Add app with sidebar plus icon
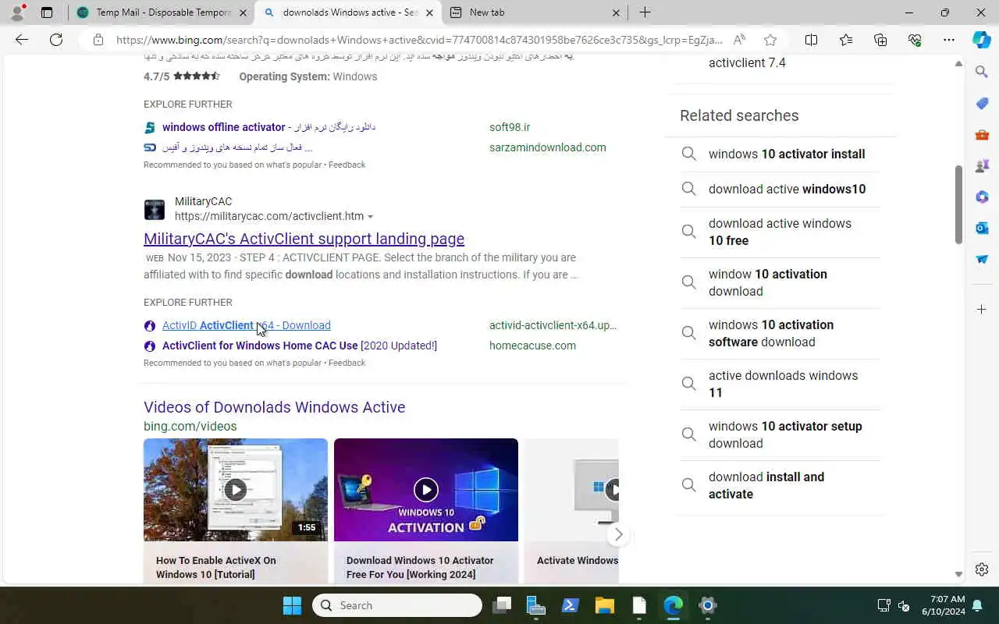This screenshot has height=624, width=999. click(982, 310)
